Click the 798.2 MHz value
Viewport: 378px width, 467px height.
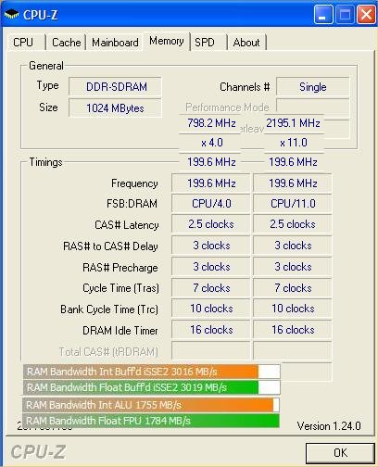click(211, 123)
